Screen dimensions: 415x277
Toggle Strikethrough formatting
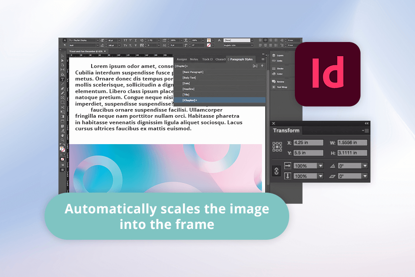coord(135,45)
